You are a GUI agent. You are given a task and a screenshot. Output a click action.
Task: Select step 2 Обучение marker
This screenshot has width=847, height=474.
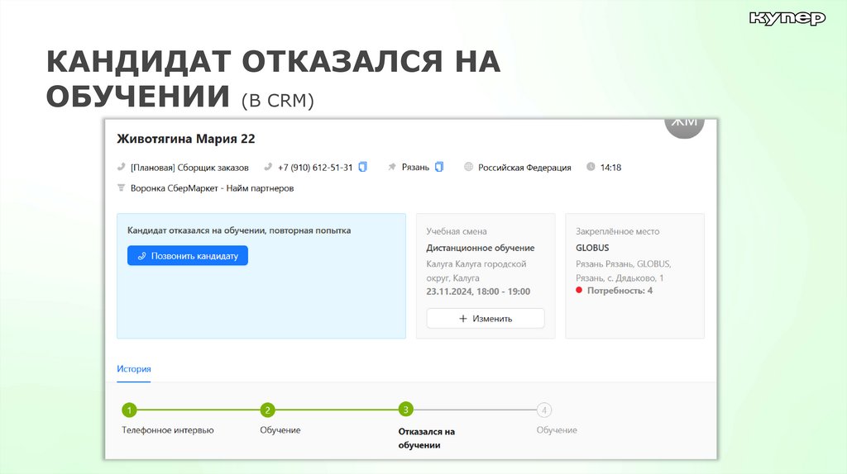267,410
